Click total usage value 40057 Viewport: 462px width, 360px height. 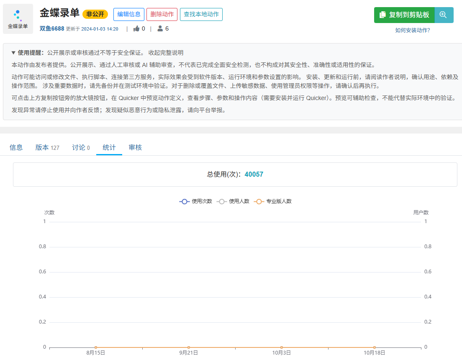tap(254, 174)
